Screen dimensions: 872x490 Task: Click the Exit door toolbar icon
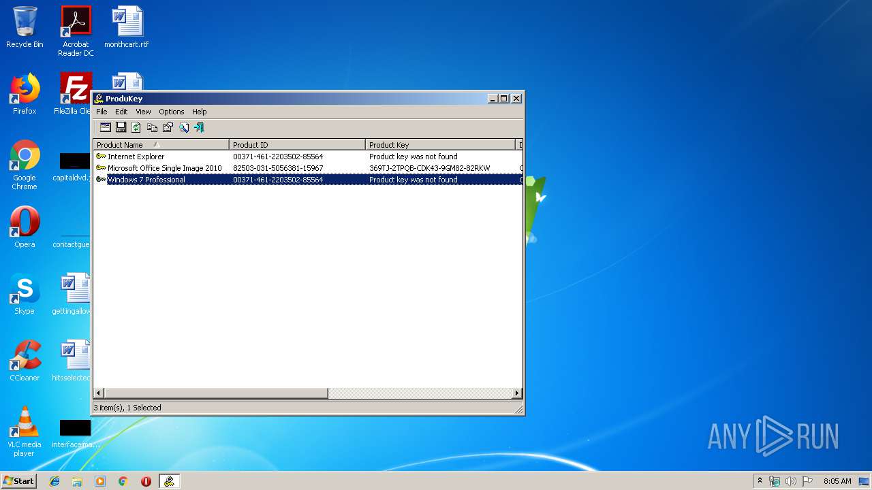point(199,127)
